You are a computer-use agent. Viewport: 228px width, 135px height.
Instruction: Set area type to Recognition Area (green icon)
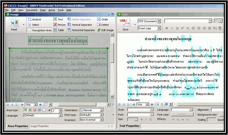point(25,110)
